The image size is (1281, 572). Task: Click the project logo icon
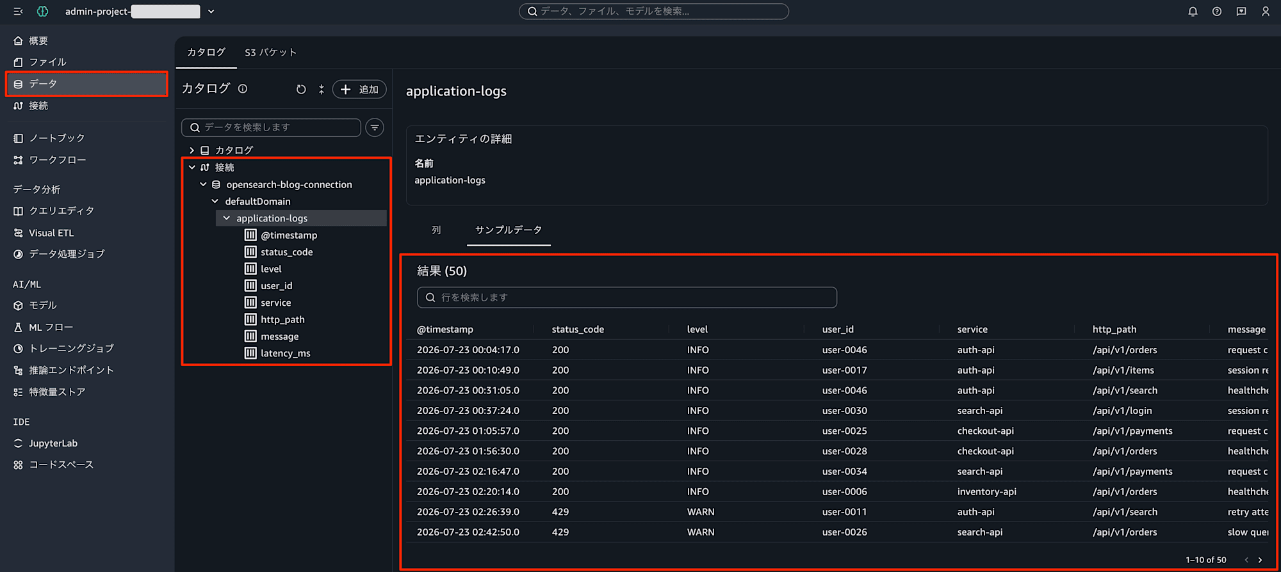(42, 12)
